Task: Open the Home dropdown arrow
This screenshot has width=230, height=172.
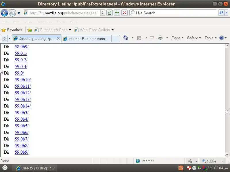Action: coord(133,38)
